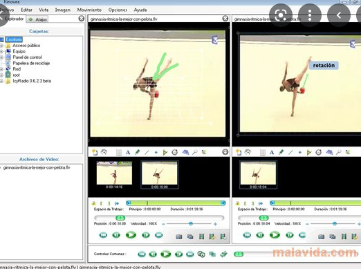361x269 pixels.
Task: Play the left video
Action: click(x=131, y=235)
